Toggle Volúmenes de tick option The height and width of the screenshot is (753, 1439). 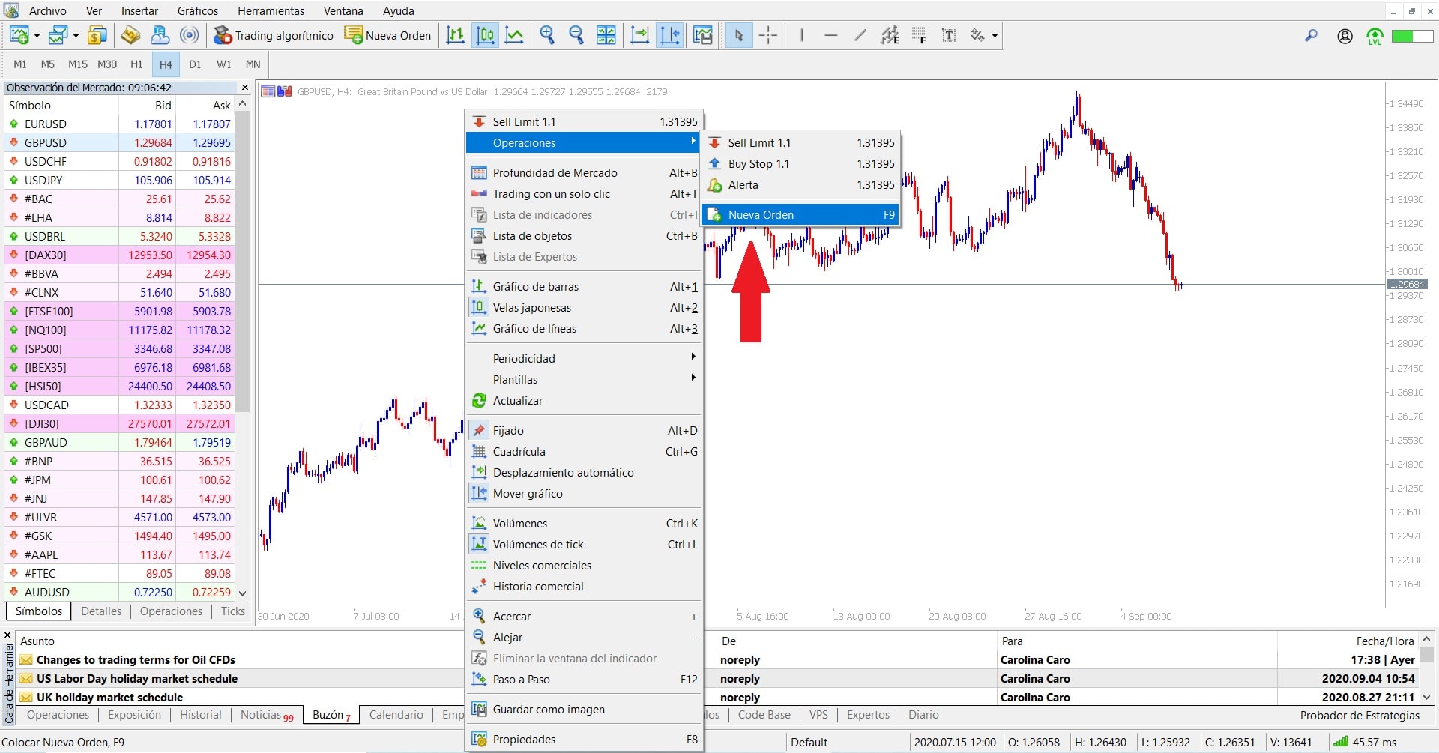coord(583,544)
